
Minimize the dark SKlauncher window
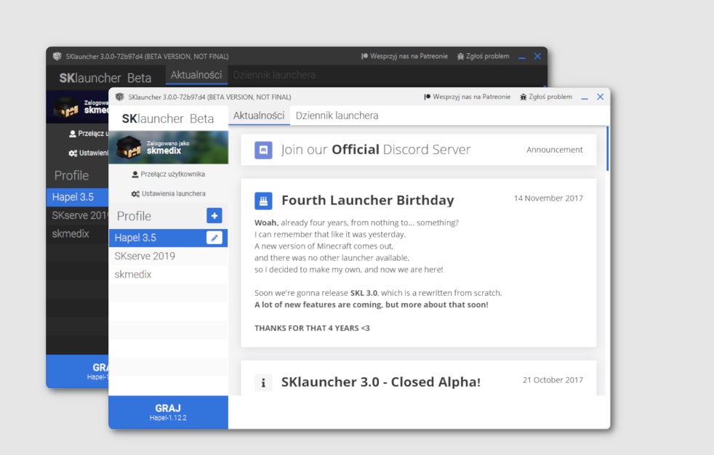click(x=522, y=57)
